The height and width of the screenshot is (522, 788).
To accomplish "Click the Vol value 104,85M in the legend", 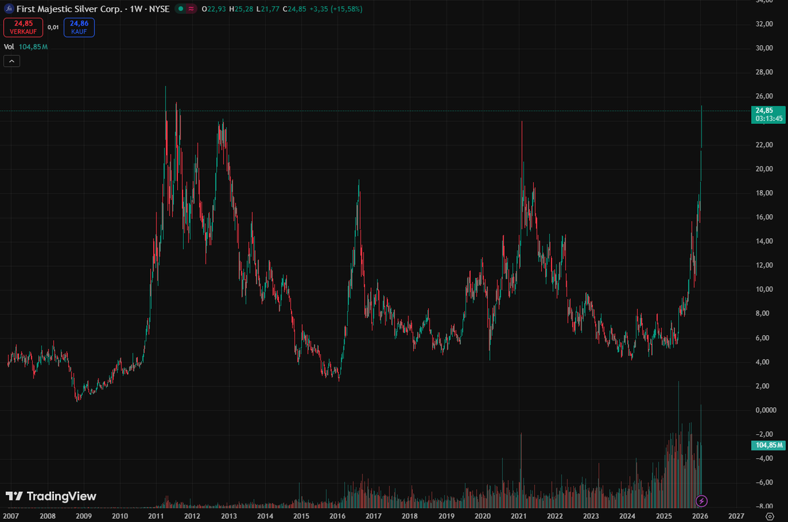I will (33, 47).
